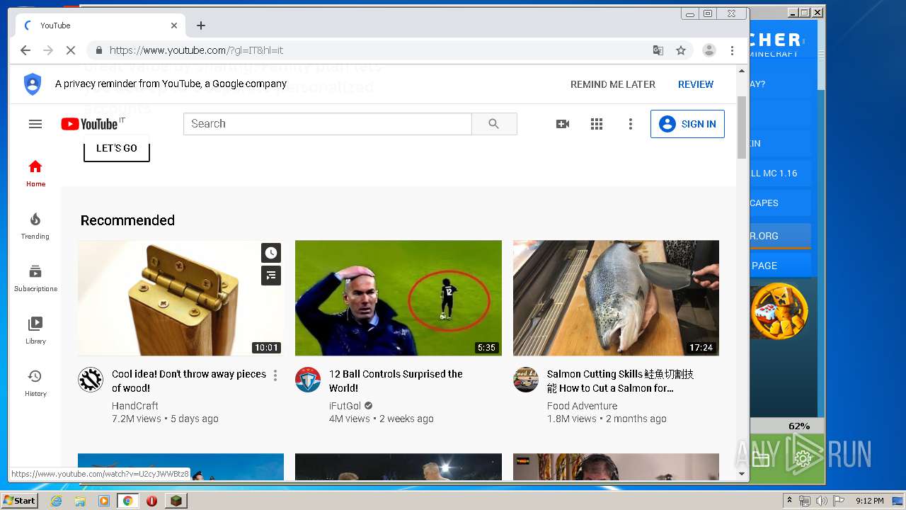
Task: Click the translate page icon
Action: [658, 50]
